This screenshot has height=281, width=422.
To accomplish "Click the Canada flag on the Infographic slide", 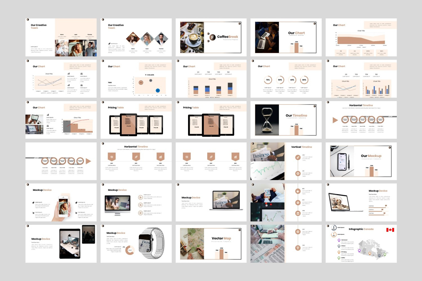I will tap(390, 230).
